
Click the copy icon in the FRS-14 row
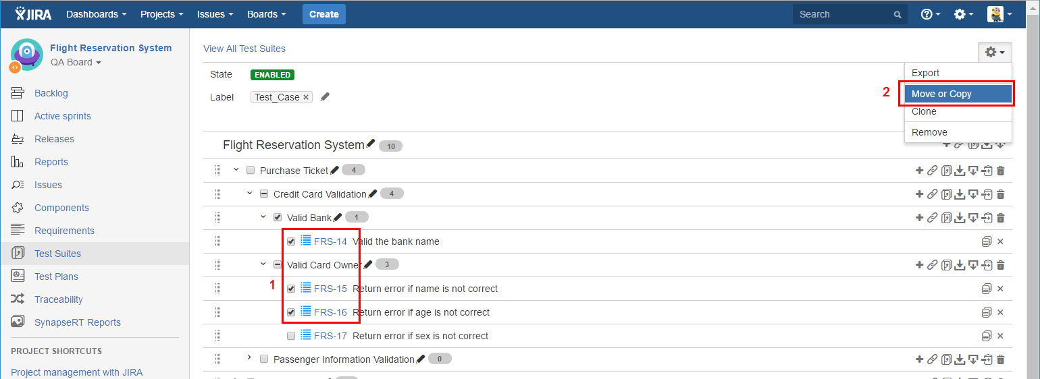pyautogui.click(x=987, y=241)
